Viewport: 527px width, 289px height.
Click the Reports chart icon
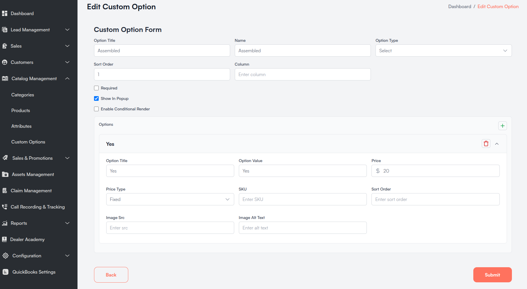click(5, 223)
